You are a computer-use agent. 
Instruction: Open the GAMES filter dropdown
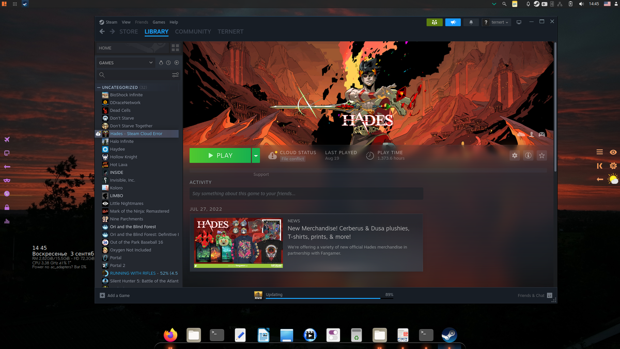point(126,63)
